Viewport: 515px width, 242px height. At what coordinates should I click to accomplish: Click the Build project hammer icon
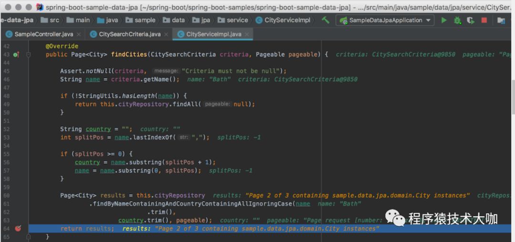pos(326,20)
